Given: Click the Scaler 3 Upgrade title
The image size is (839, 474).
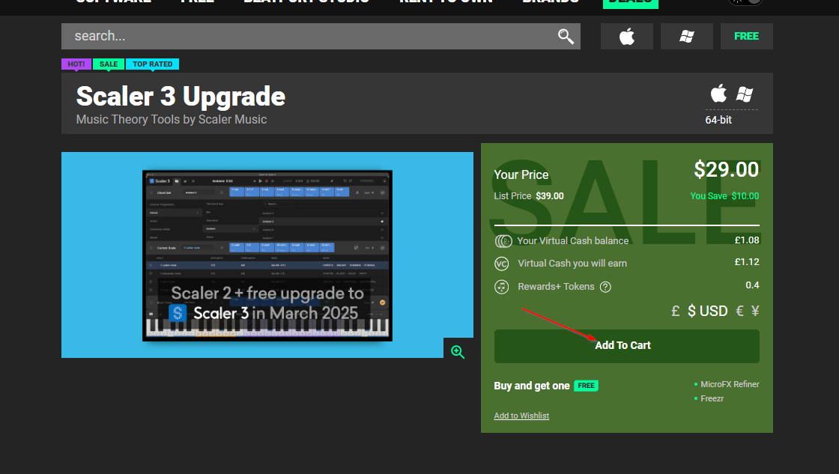Looking at the screenshot, I should [x=181, y=97].
